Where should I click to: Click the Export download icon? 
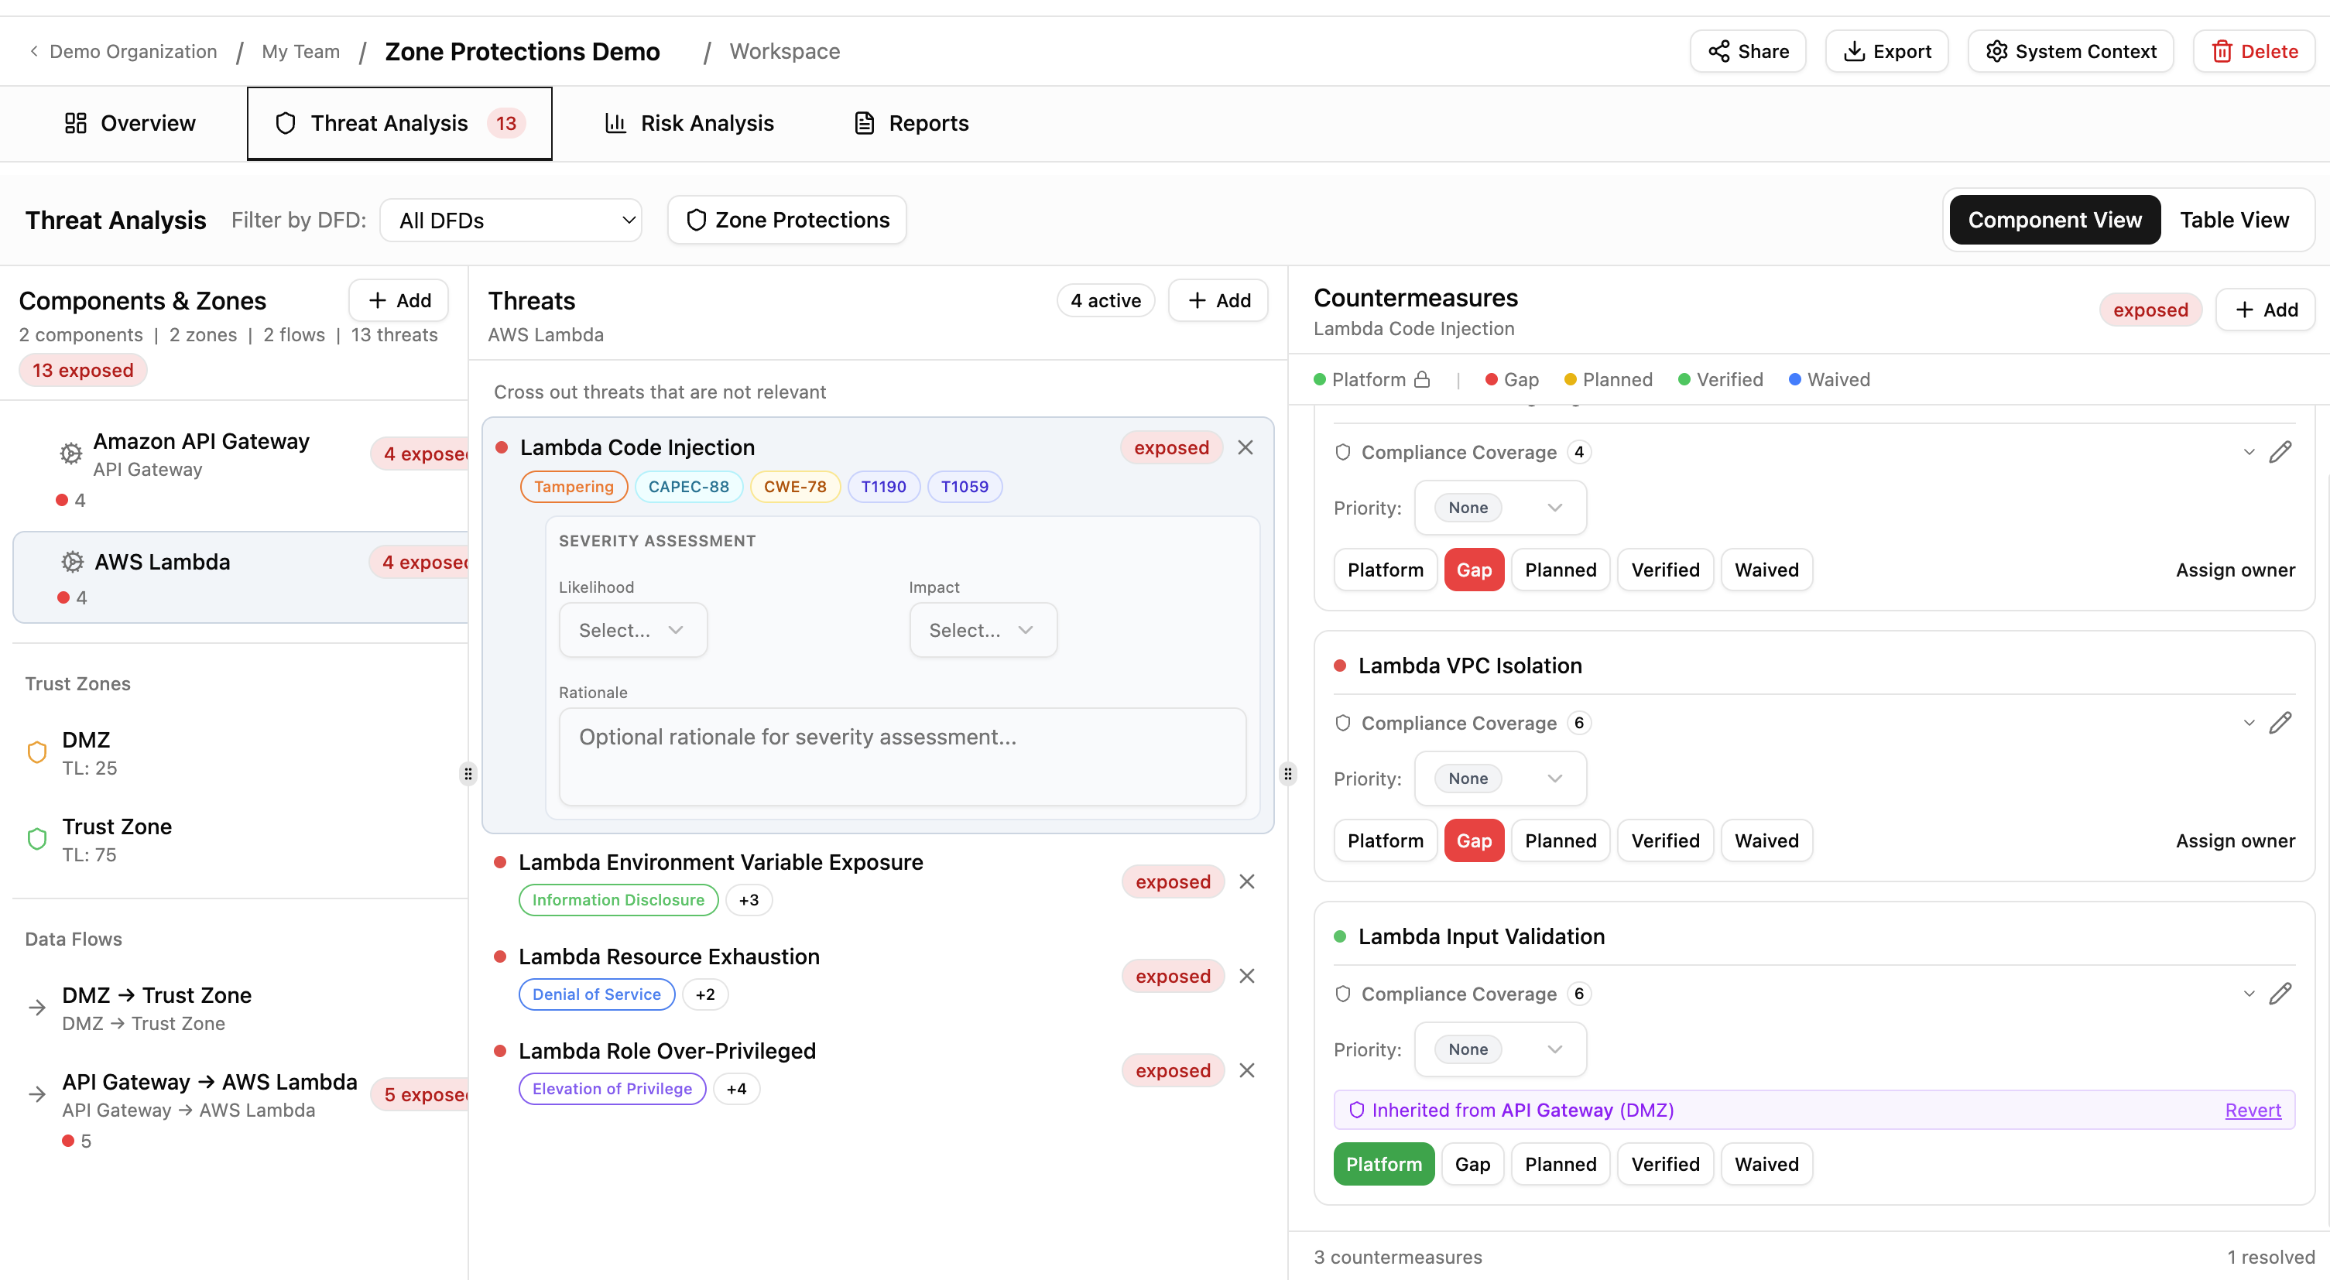pyautogui.click(x=1854, y=52)
